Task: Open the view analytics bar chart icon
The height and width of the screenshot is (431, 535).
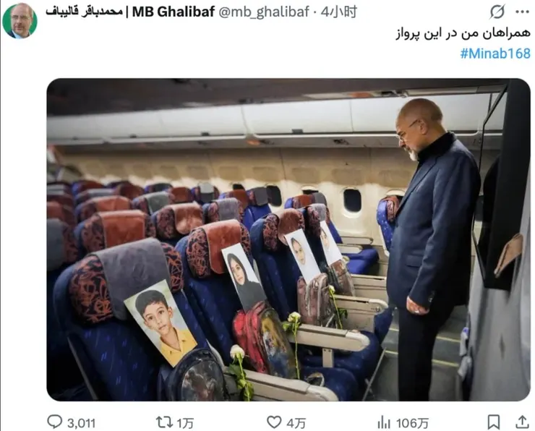Action: [x=384, y=422]
